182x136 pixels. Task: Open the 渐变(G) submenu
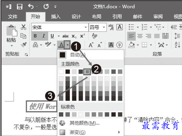tap(91, 132)
